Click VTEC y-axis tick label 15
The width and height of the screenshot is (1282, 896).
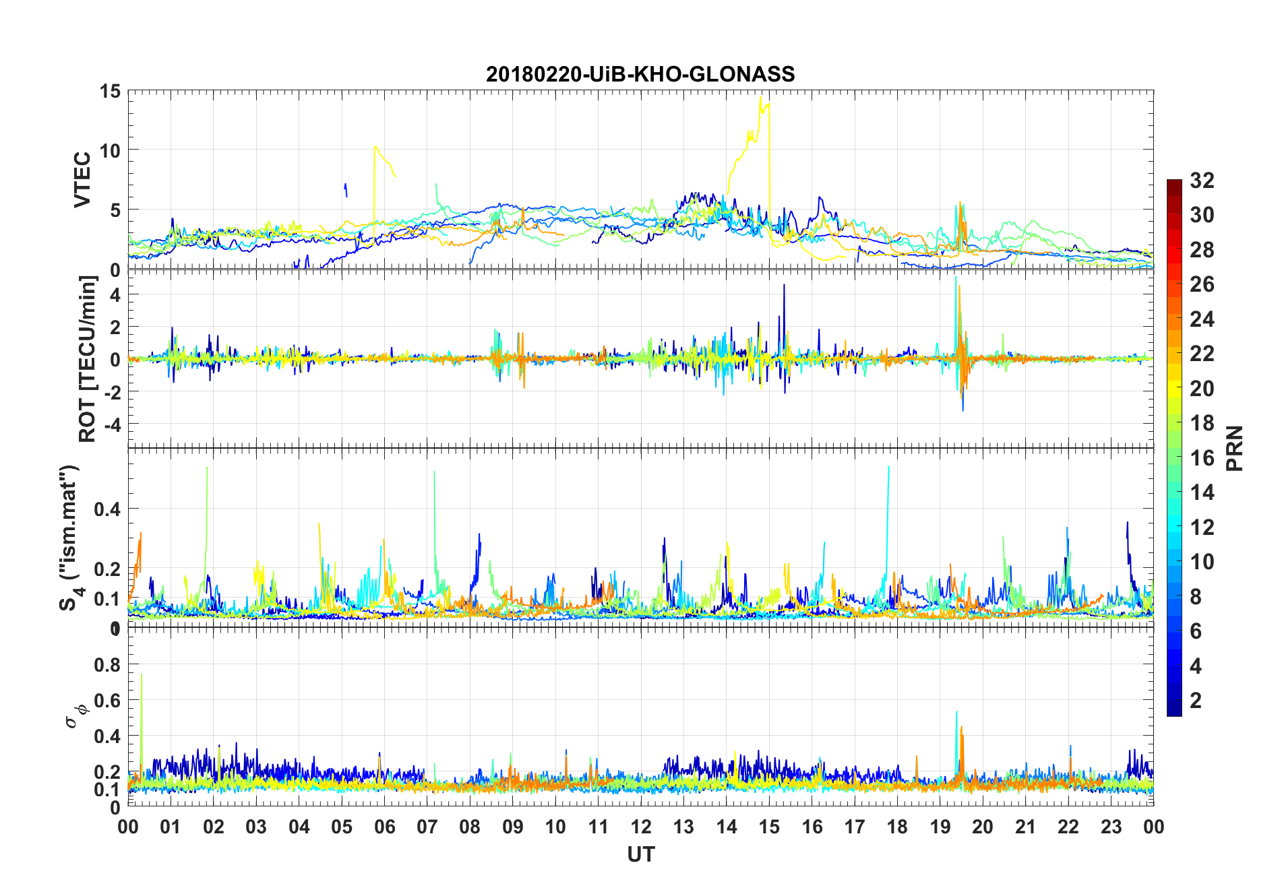(x=110, y=92)
